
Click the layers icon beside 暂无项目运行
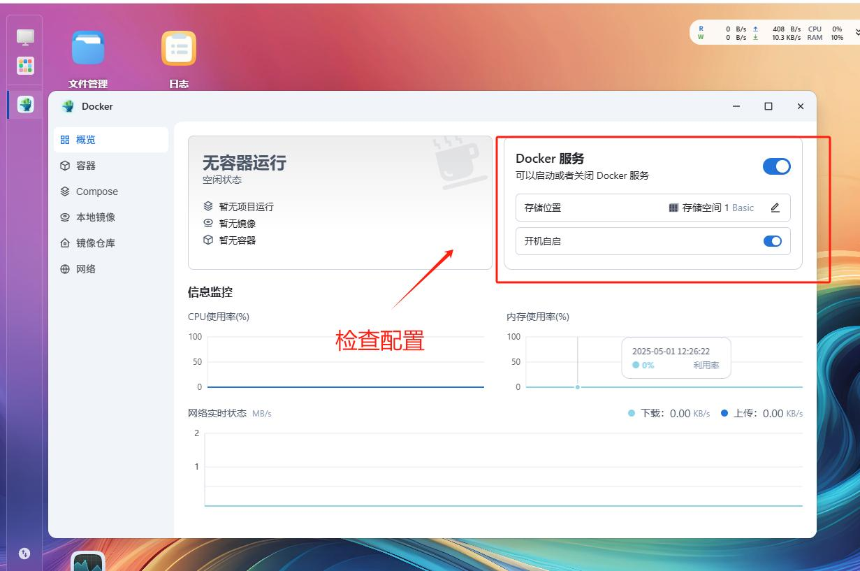tap(208, 207)
